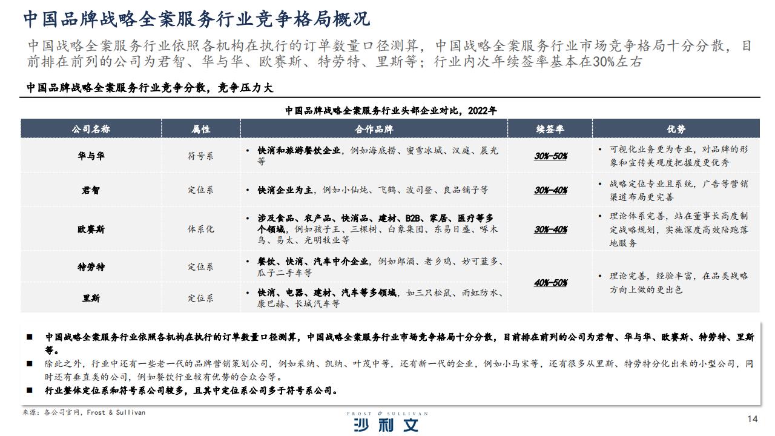Click 符号系 attribute in 华与华 row
Image resolution: width=775 pixels, height=436 pixels.
coord(200,156)
